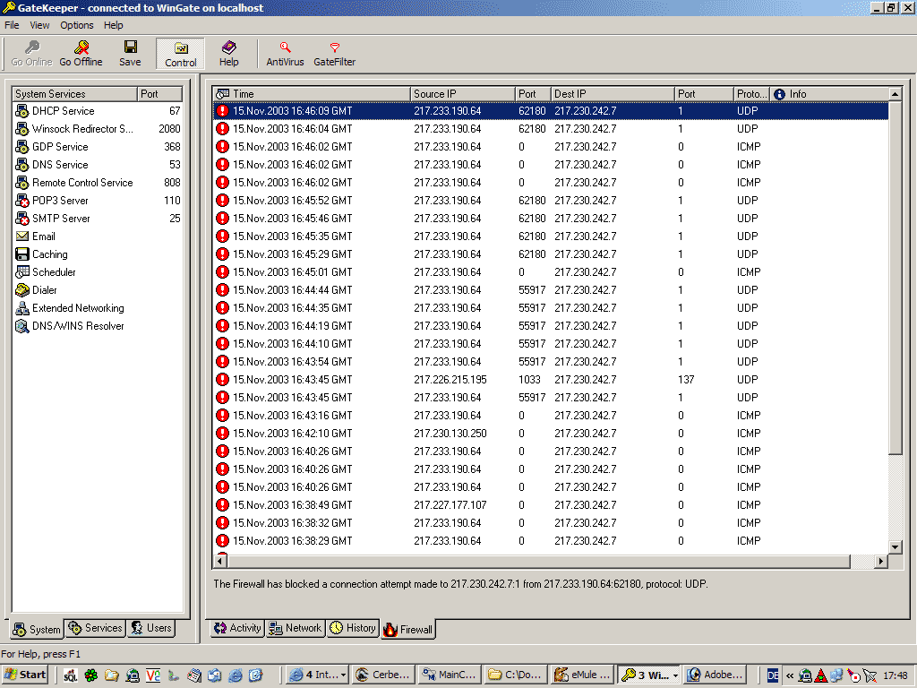
Task: Switch to the System tab
Action: 37,629
